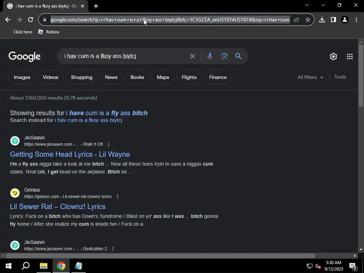The image size is (364, 273).
Task: Open a new tab with plus button
Action: click(x=96, y=6)
